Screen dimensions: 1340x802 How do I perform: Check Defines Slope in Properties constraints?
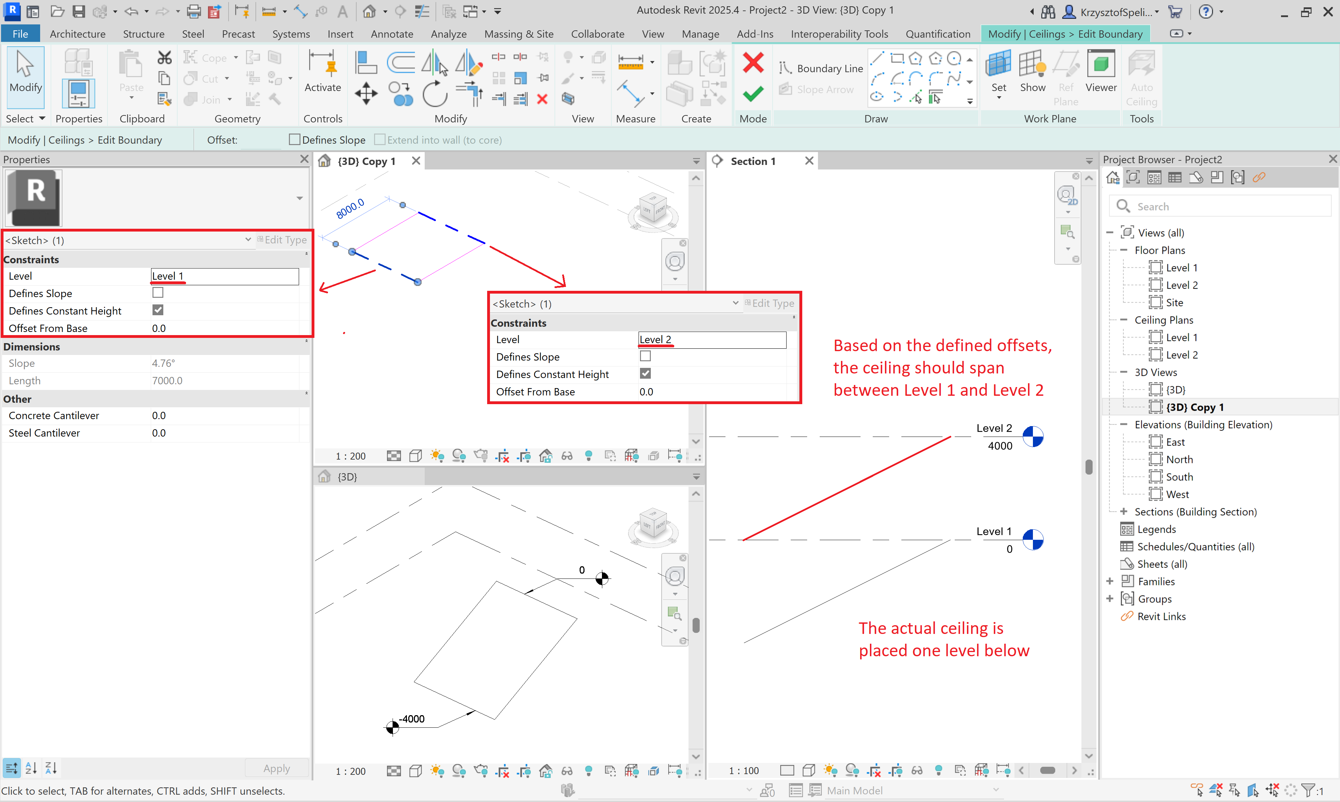pos(158,293)
